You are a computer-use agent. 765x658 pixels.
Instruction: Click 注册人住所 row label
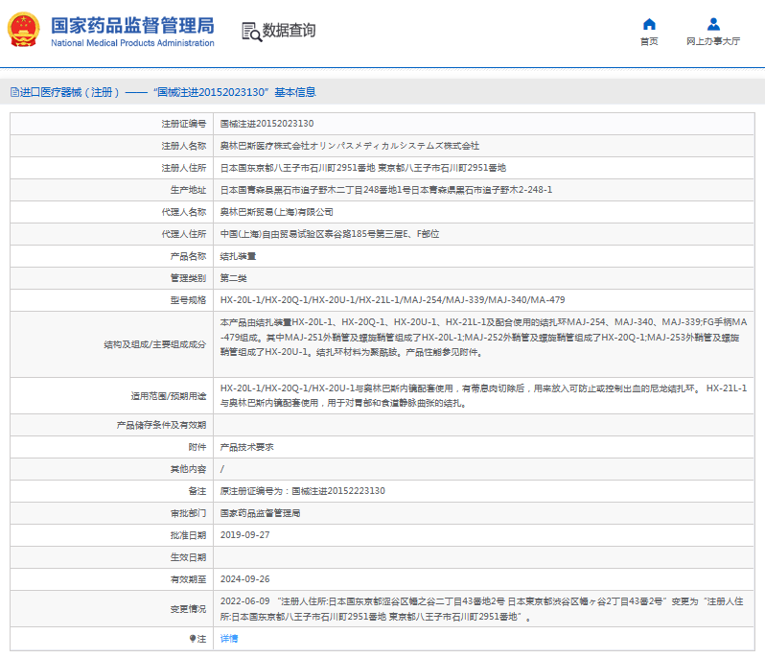click(x=184, y=168)
